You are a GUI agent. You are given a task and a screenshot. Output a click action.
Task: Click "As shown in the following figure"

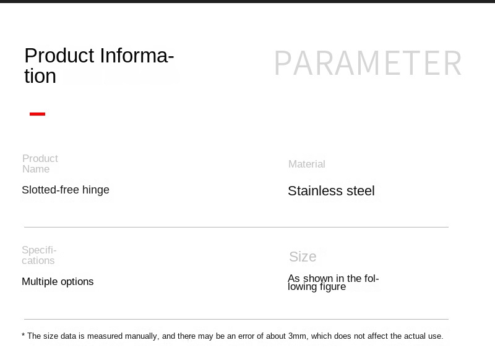point(333,283)
